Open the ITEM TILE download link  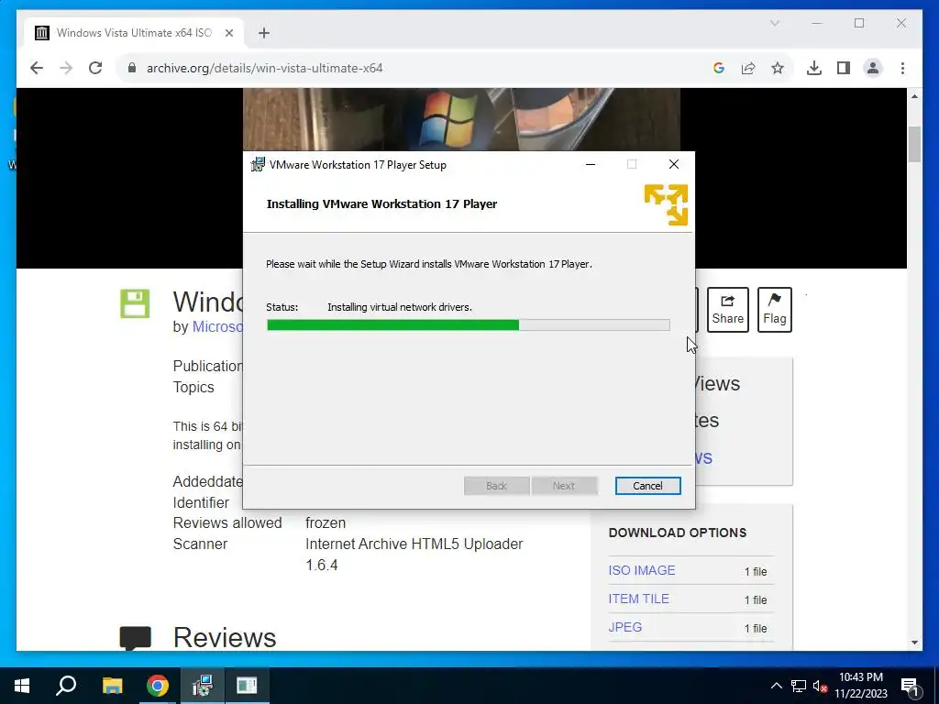tap(638, 599)
